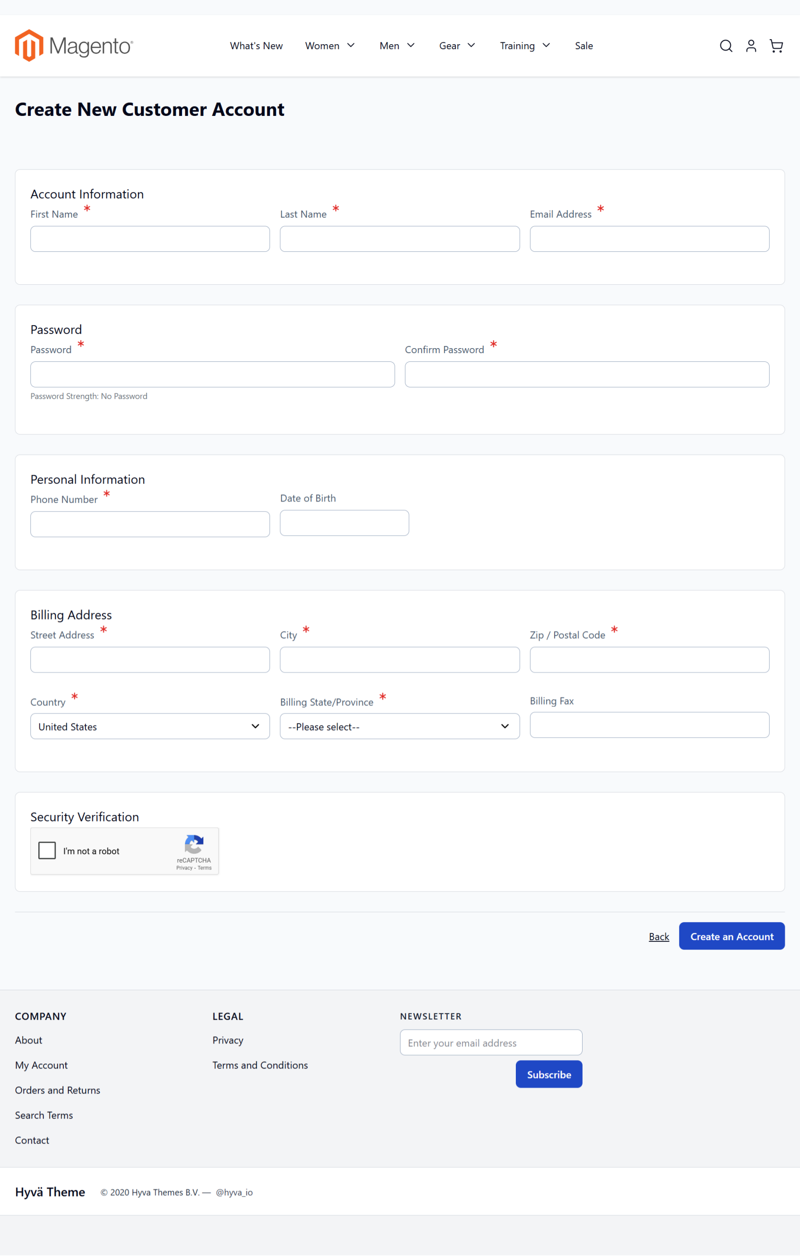This screenshot has height=1257, width=800.
Task: Open the Billing State/Province dropdown
Action: tap(399, 726)
